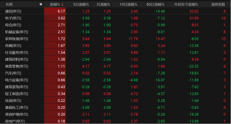Click 商贸零售 year-to-date value -22.32

(193, 66)
